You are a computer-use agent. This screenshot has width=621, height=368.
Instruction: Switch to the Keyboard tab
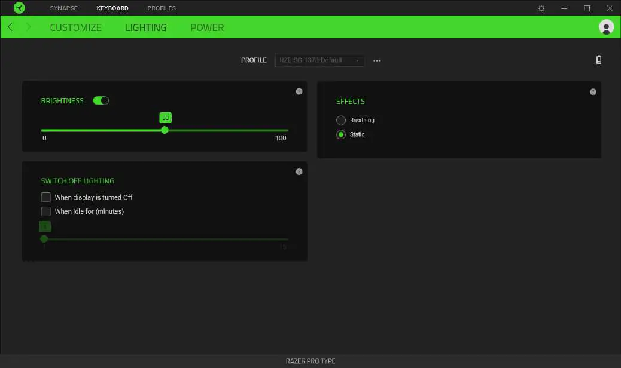112,8
